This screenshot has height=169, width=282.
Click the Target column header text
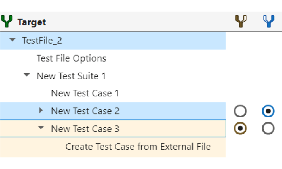pyautogui.click(x=32, y=22)
